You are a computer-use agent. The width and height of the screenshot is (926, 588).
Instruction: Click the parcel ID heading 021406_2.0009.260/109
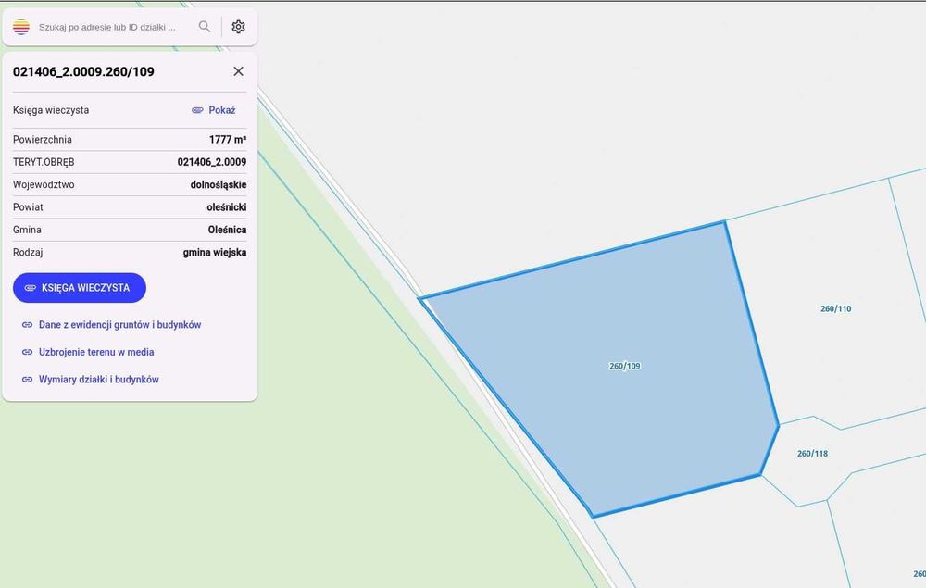pyautogui.click(x=83, y=71)
